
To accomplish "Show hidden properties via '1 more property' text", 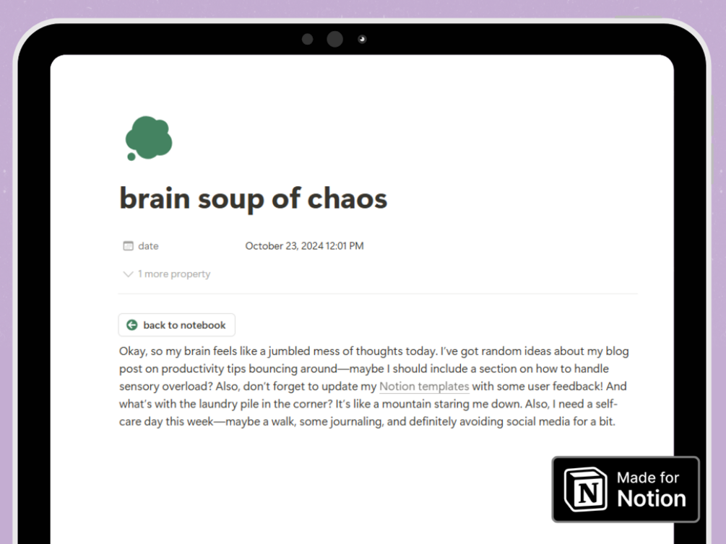I will 174,274.
